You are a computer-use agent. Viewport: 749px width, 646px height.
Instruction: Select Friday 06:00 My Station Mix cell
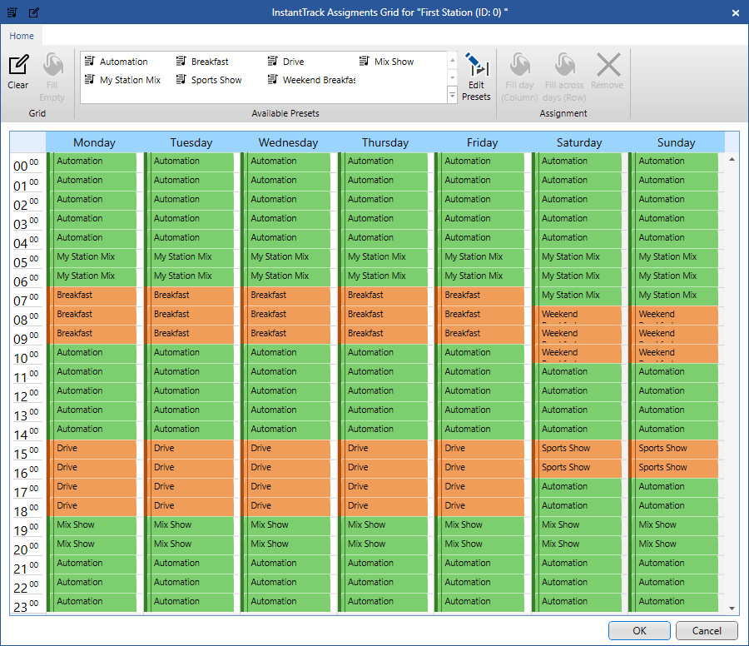(479, 277)
